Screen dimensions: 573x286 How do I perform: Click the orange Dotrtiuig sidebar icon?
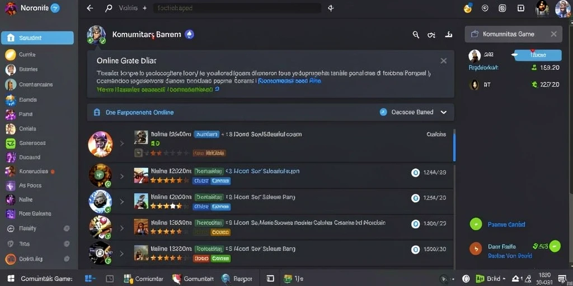point(10,259)
